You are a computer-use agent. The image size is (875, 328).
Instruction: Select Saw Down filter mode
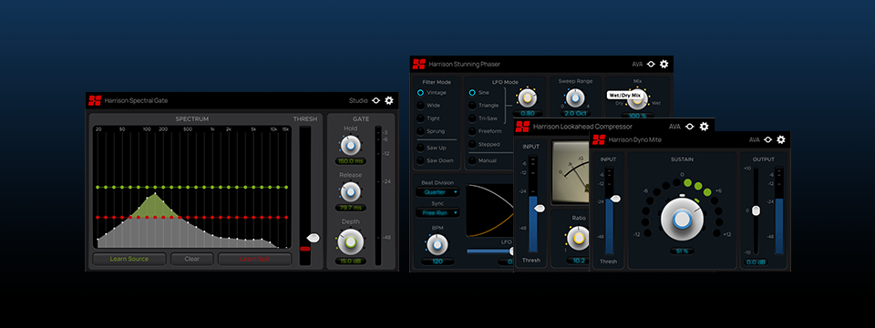tap(420, 160)
